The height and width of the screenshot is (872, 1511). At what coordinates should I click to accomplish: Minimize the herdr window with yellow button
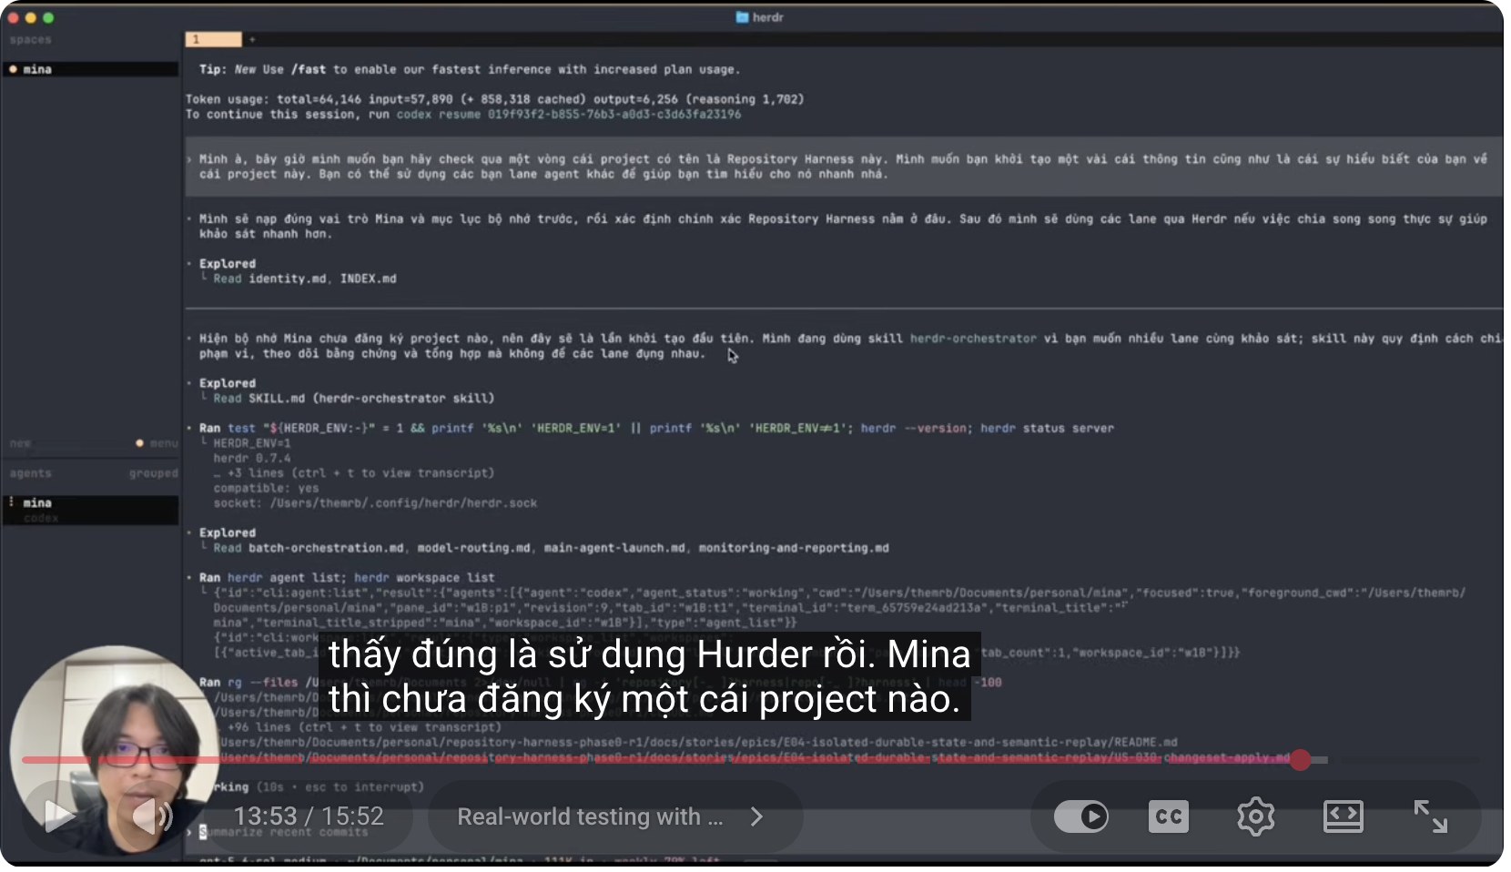coord(30,17)
